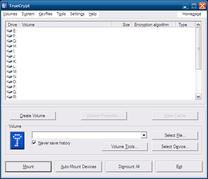Click the drive icon next to P:

(x=9, y=87)
